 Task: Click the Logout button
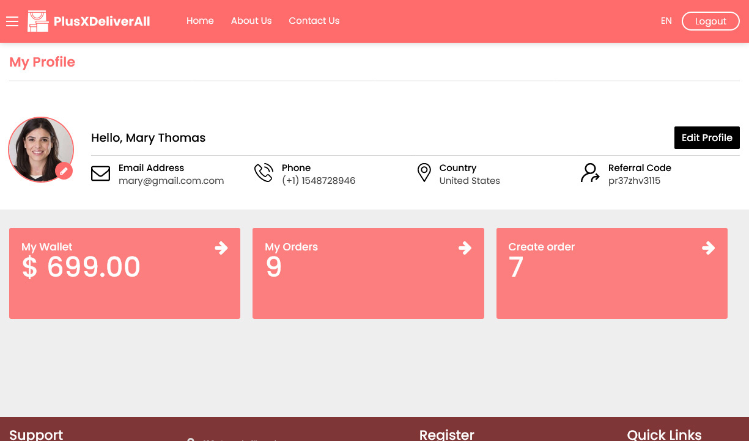pyautogui.click(x=710, y=21)
